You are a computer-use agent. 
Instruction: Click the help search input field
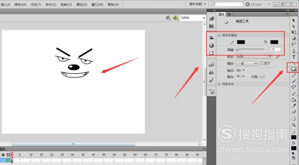pyautogui.click(x=227, y=4)
